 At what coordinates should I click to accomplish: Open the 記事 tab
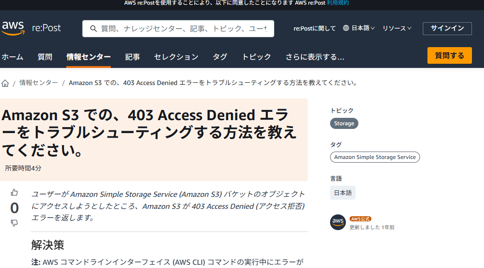point(133,57)
